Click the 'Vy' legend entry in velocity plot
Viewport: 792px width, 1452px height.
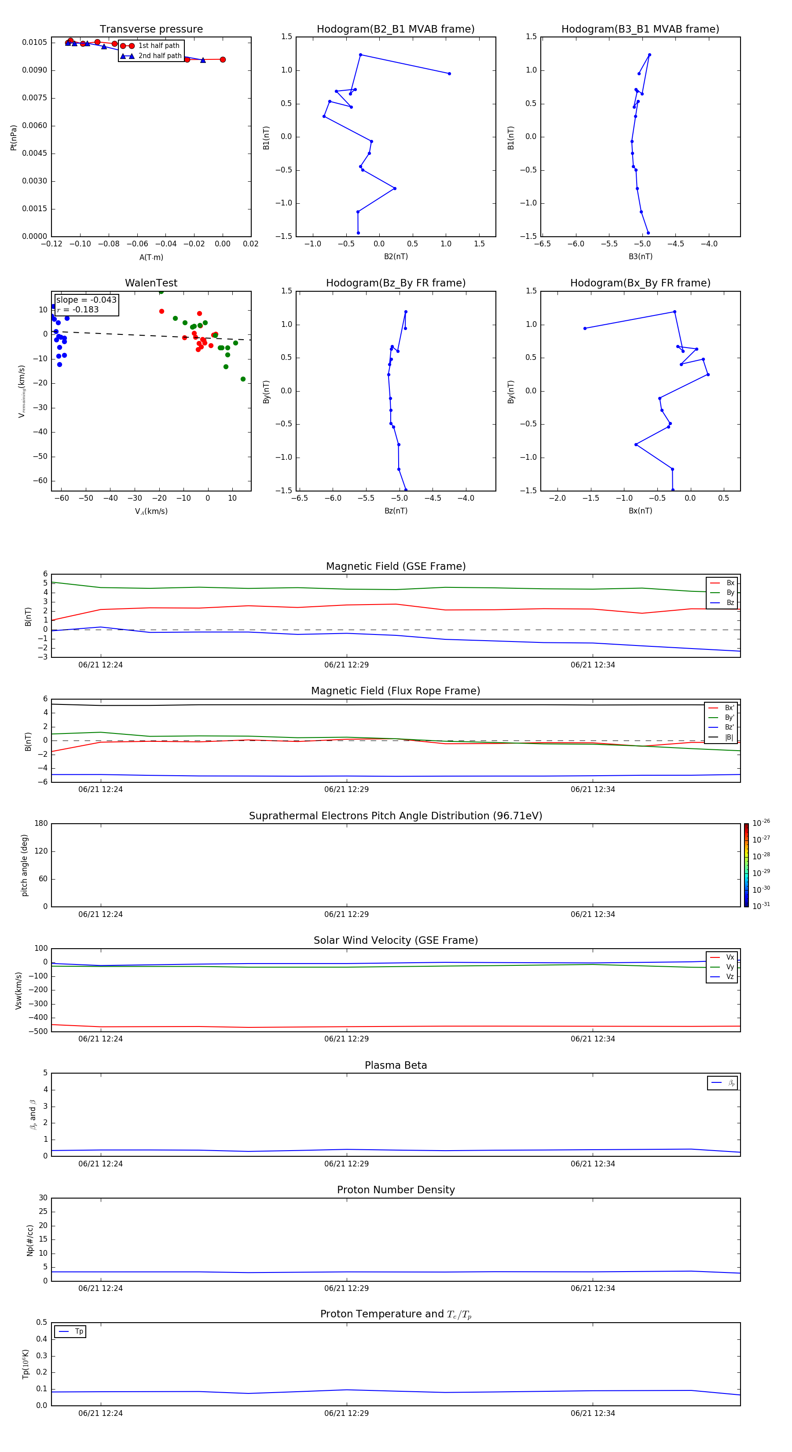tap(722, 967)
